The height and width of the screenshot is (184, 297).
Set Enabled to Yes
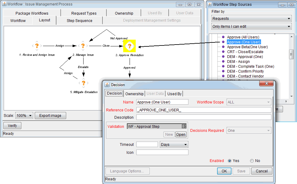click(230, 161)
